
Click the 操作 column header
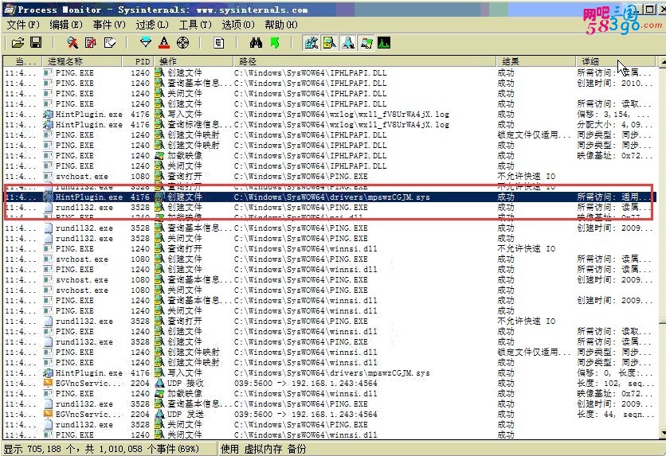(194, 61)
